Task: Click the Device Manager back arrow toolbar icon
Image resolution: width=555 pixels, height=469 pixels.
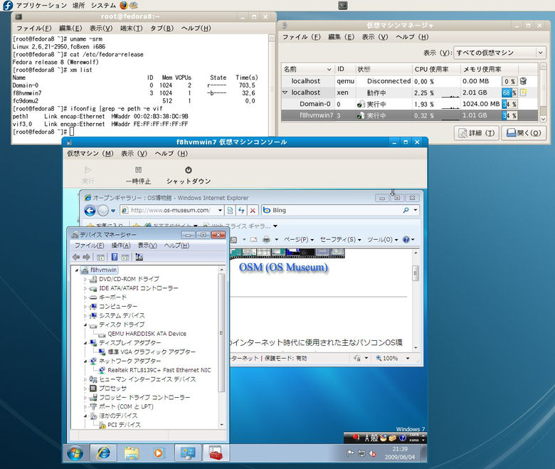Action: [x=75, y=257]
